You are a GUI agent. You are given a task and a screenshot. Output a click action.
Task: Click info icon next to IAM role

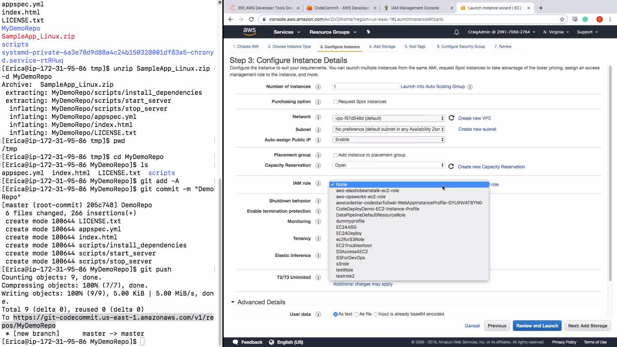318,183
